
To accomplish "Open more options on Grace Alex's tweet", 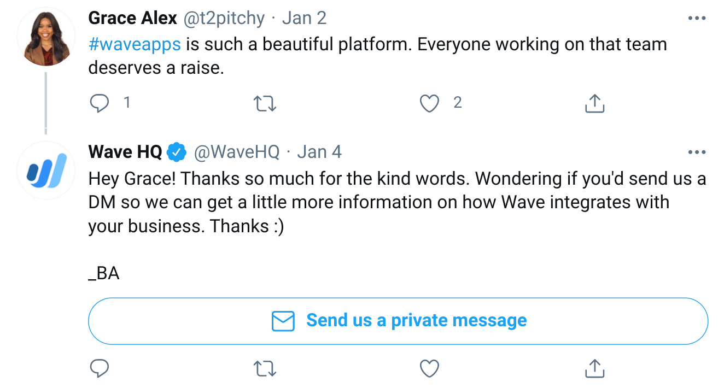I will [x=697, y=19].
